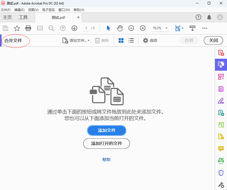This screenshot has height=190, width=227.
Task: Open the user account avatar
Action: (x=220, y=17)
